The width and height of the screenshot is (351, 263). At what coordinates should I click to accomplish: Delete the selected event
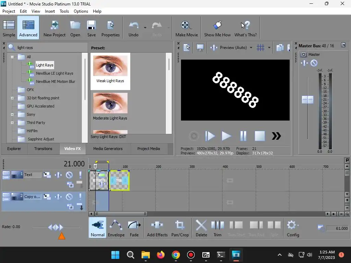pos(201,228)
